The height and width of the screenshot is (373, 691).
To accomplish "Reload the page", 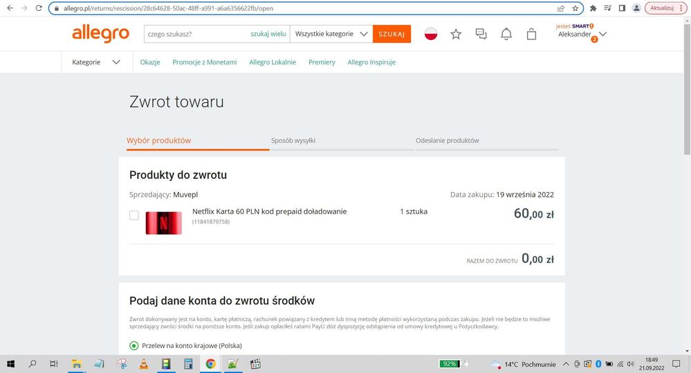I will click(x=39, y=8).
